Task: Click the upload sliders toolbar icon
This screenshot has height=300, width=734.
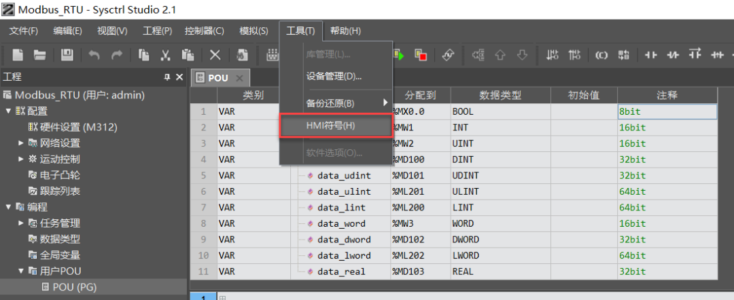Action: (574, 55)
